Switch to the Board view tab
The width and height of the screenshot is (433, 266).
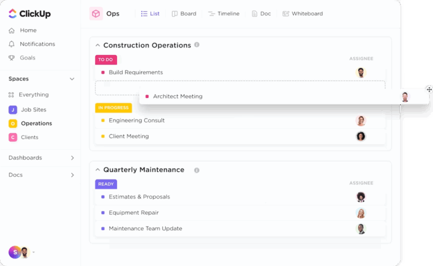184,14
